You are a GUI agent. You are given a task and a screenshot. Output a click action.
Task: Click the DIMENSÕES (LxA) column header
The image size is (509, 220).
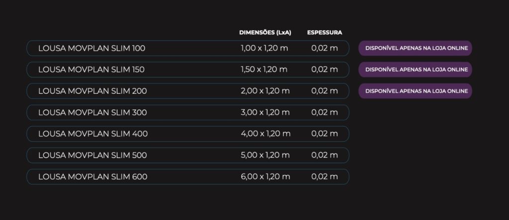[x=265, y=33]
